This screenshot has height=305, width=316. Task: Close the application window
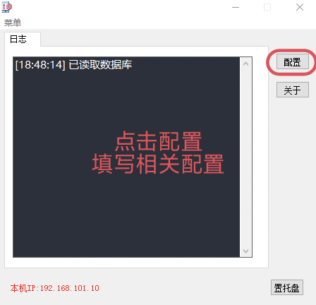pyautogui.click(x=300, y=7)
